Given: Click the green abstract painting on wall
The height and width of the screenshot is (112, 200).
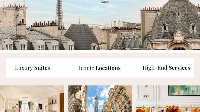Looking at the screenshot, I should (184, 90).
